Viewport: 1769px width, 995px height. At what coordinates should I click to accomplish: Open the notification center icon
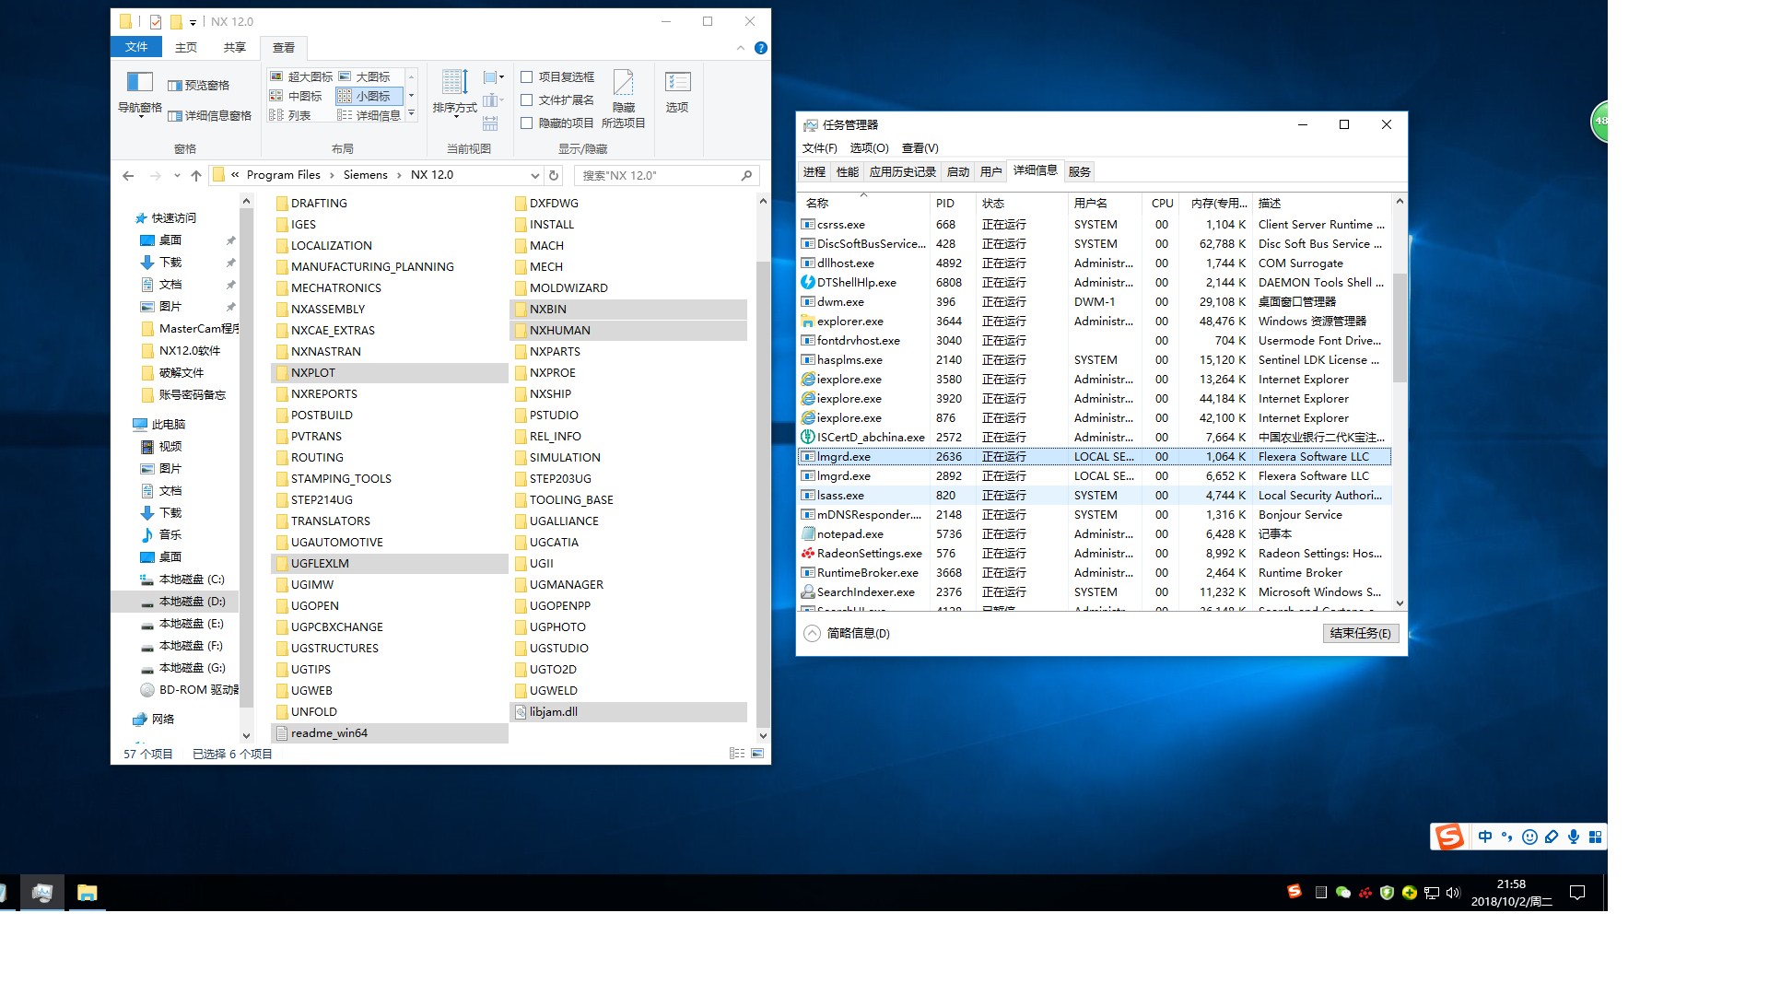click(x=1577, y=893)
